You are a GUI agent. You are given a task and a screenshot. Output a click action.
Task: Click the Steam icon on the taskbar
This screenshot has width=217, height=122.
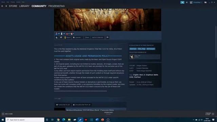pyautogui.click(x=80, y=120)
